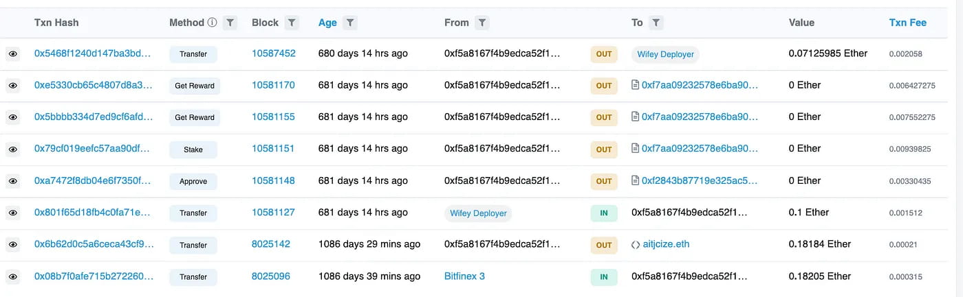Open the Bitfinex 3 address link

tap(464, 276)
